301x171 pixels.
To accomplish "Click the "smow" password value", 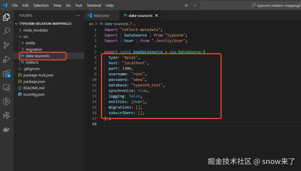I will tap(138, 80).
